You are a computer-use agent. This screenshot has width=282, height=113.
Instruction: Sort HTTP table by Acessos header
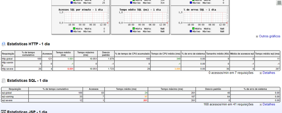click(x=47, y=54)
